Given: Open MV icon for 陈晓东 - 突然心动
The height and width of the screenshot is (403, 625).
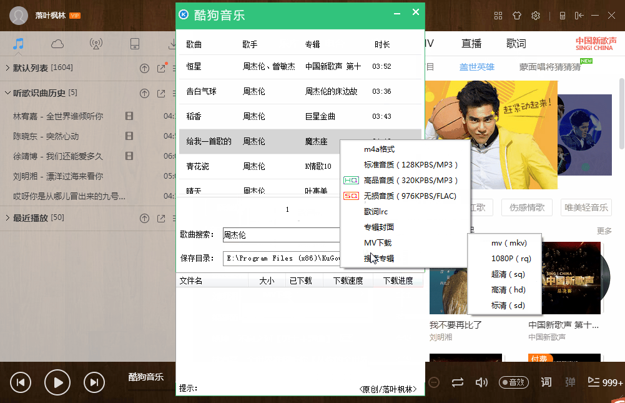Looking at the screenshot, I should (x=129, y=136).
